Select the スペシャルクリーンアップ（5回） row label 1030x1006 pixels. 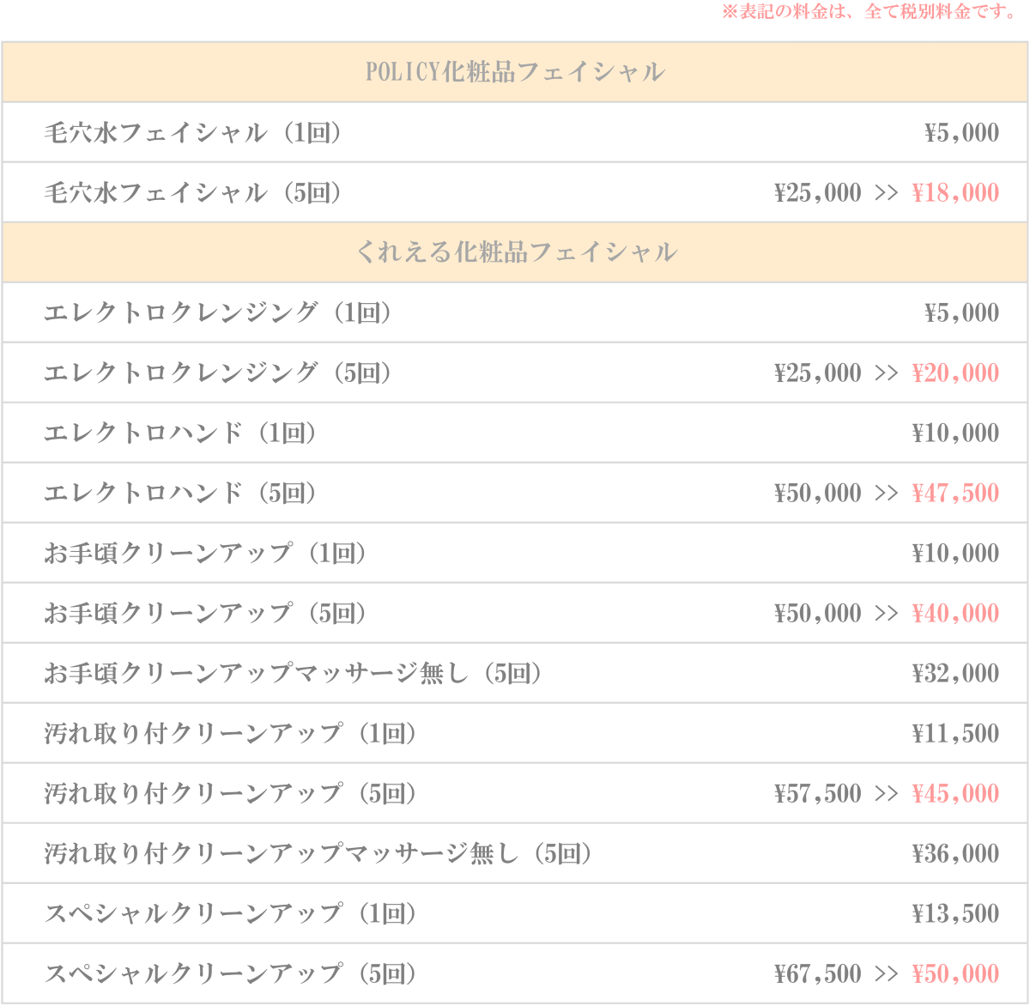(x=232, y=974)
